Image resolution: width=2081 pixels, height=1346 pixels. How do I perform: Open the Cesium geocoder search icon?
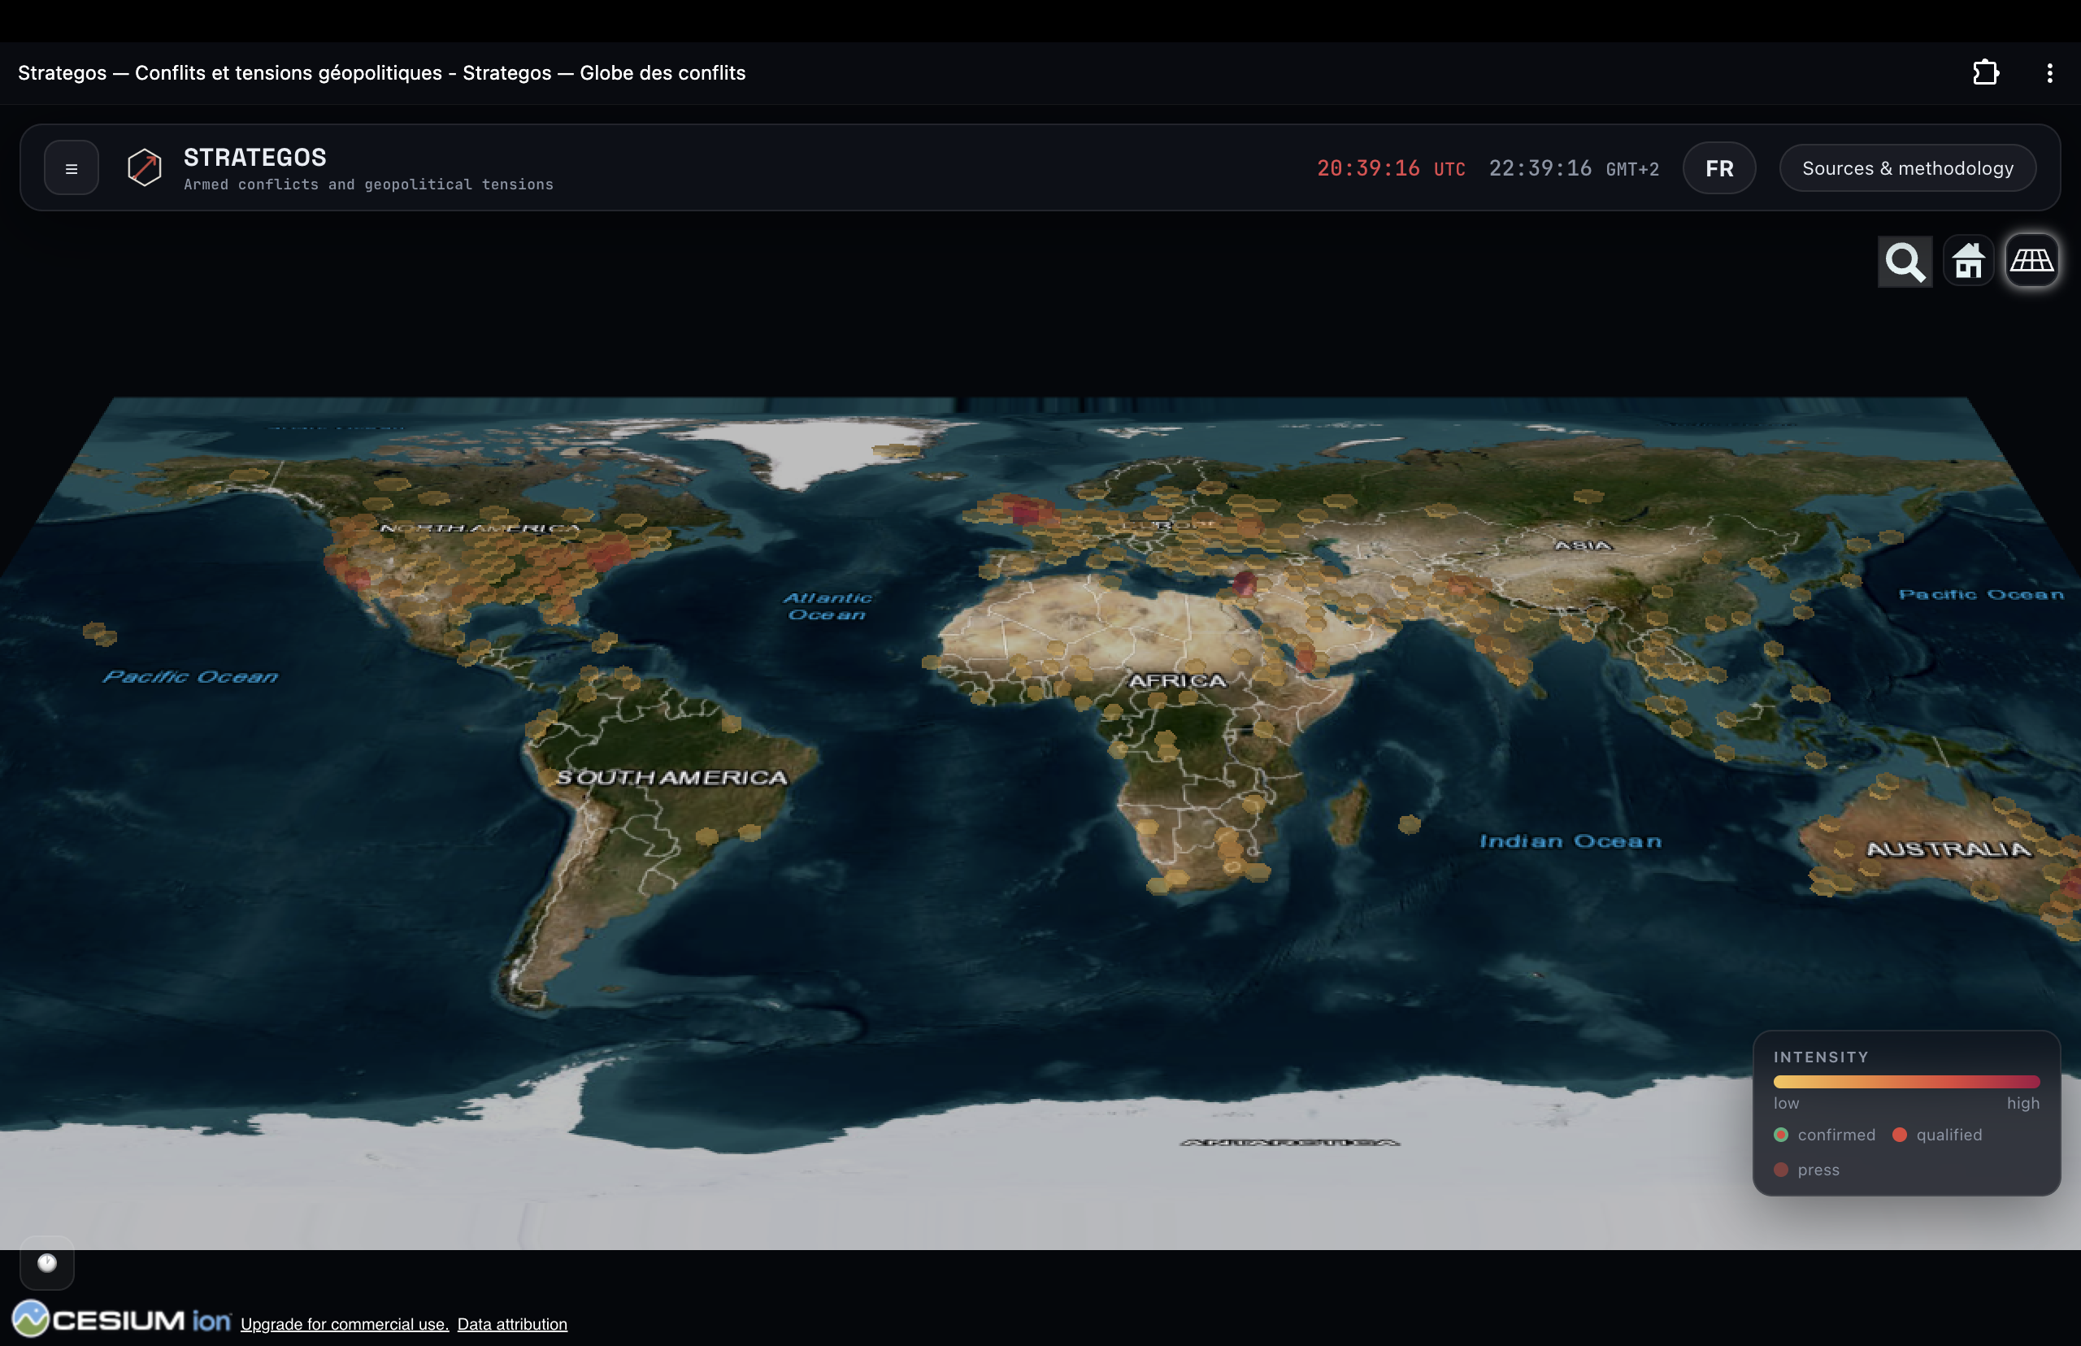pos(1905,260)
